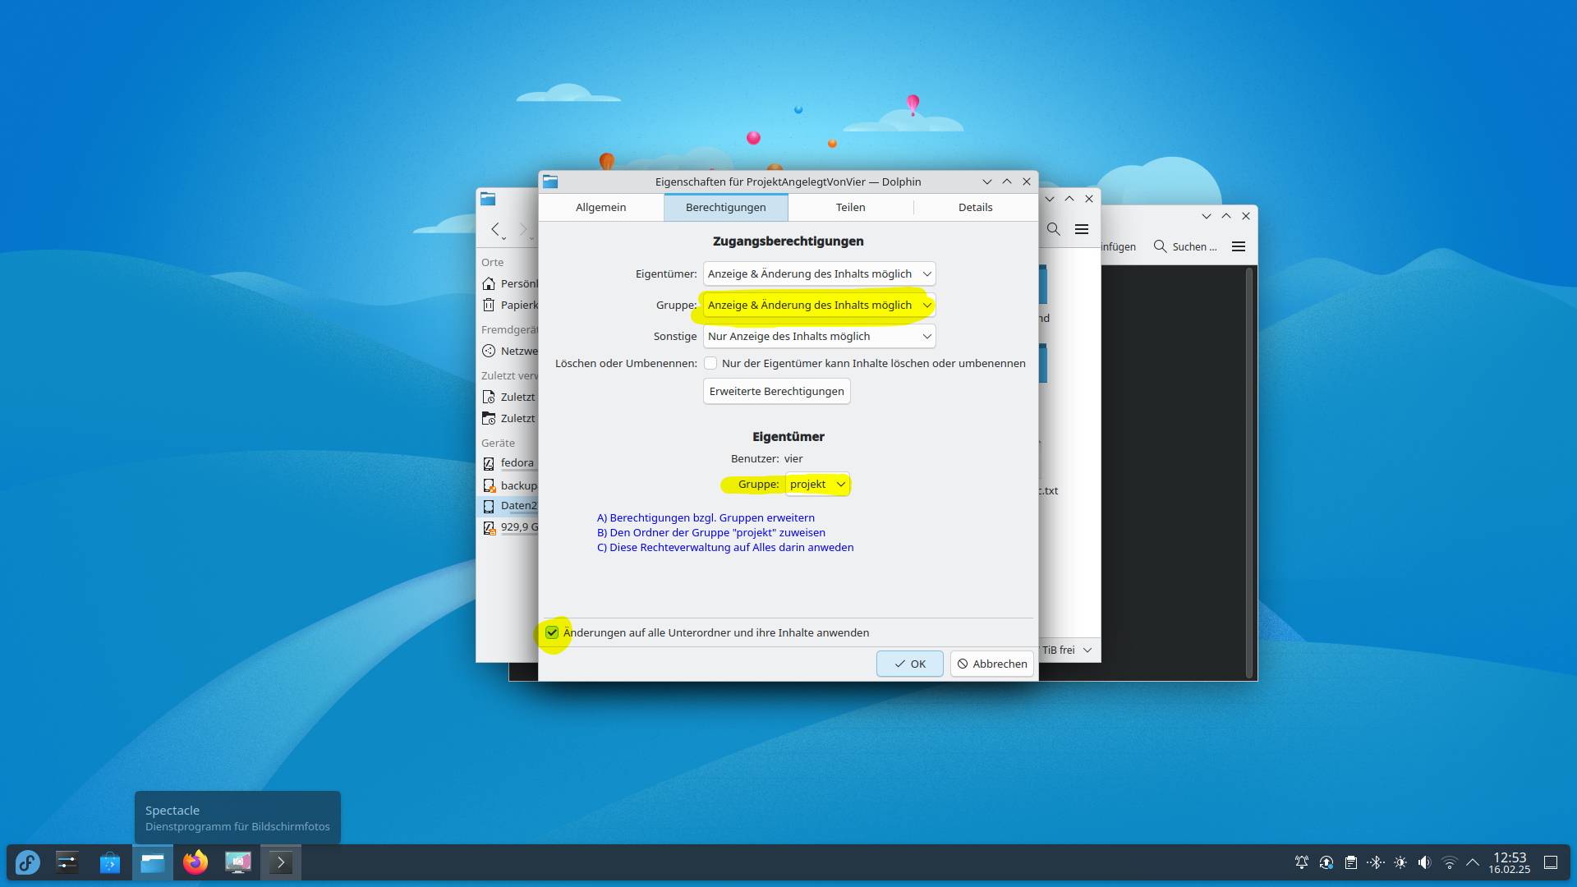Open the Fedora application launcher
The image size is (1577, 887).
coord(27,862)
